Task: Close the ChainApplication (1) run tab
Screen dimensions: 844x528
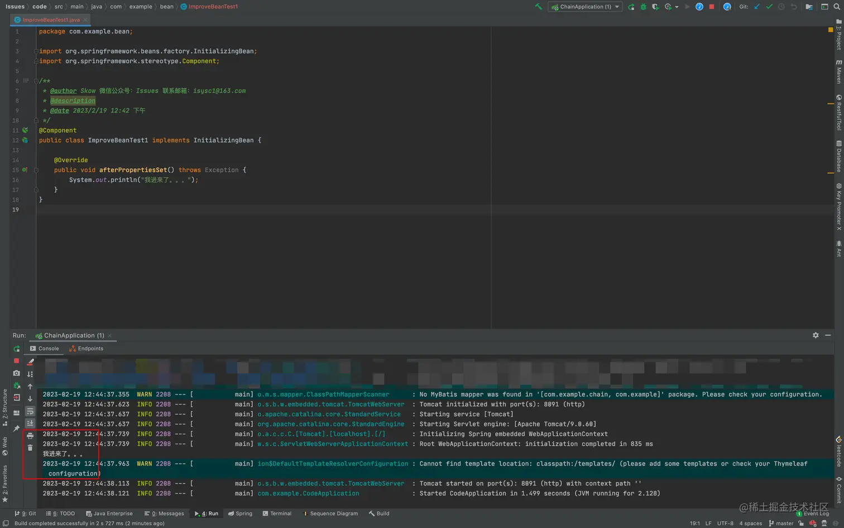Action: 110,336
